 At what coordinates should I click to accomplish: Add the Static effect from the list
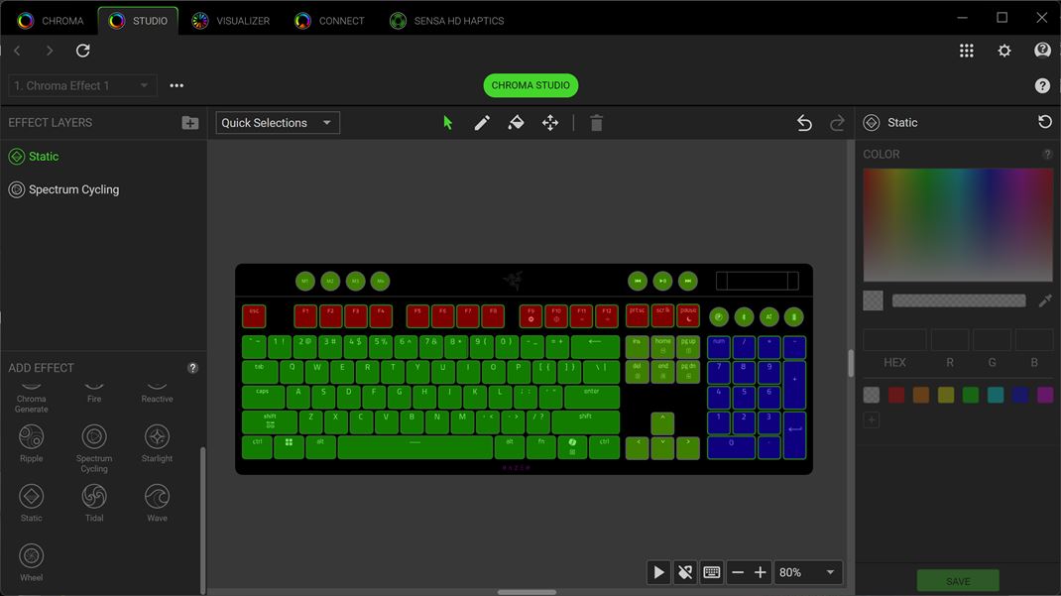click(x=31, y=503)
